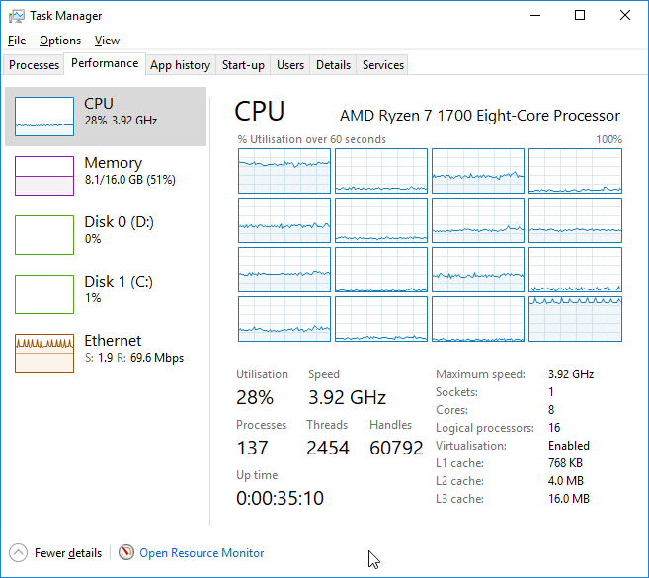Viewport: 649px width, 578px height.
Task: Select the Performance tab
Action: (105, 63)
